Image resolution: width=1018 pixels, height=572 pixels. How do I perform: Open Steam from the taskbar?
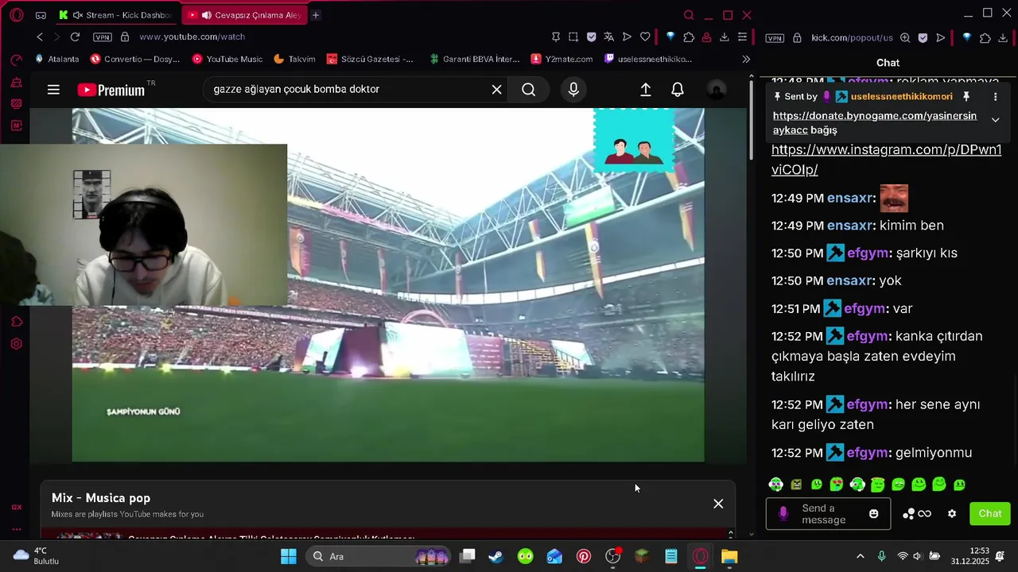coord(495,556)
